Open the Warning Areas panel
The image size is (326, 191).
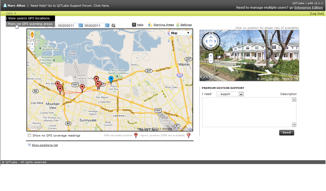tap(163, 25)
